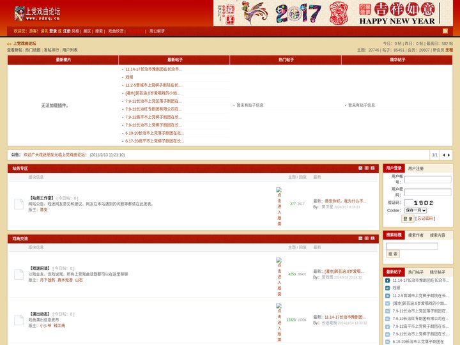Click the 用户帐号 username input field

427,180
